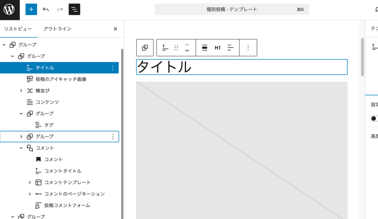Viewport: 378px width, 219px height.
Task: Click the drag handle in block toolbar
Action: click(x=176, y=48)
